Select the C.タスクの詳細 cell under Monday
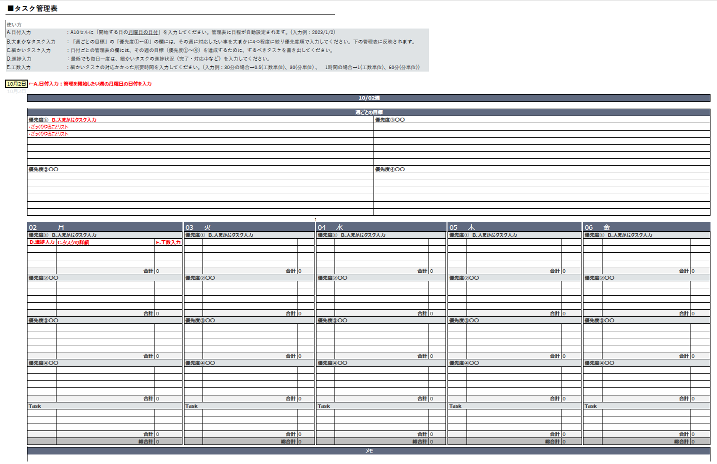The height and width of the screenshot is (464, 717). point(105,242)
